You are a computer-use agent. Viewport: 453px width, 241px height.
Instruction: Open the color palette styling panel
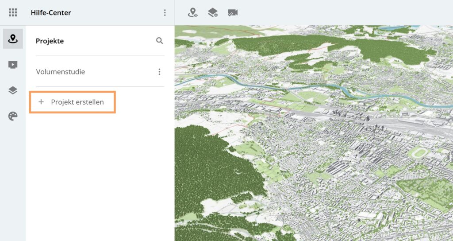click(13, 116)
